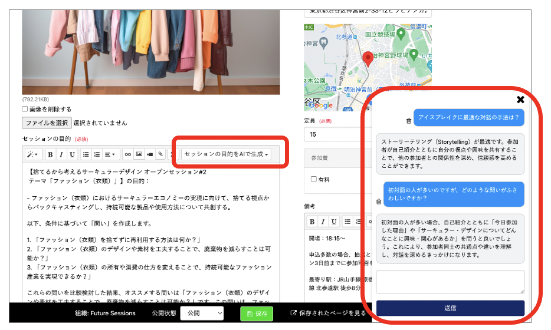Toggle italic in session purpose editor
This screenshot has width=551, height=330.
tap(61, 154)
